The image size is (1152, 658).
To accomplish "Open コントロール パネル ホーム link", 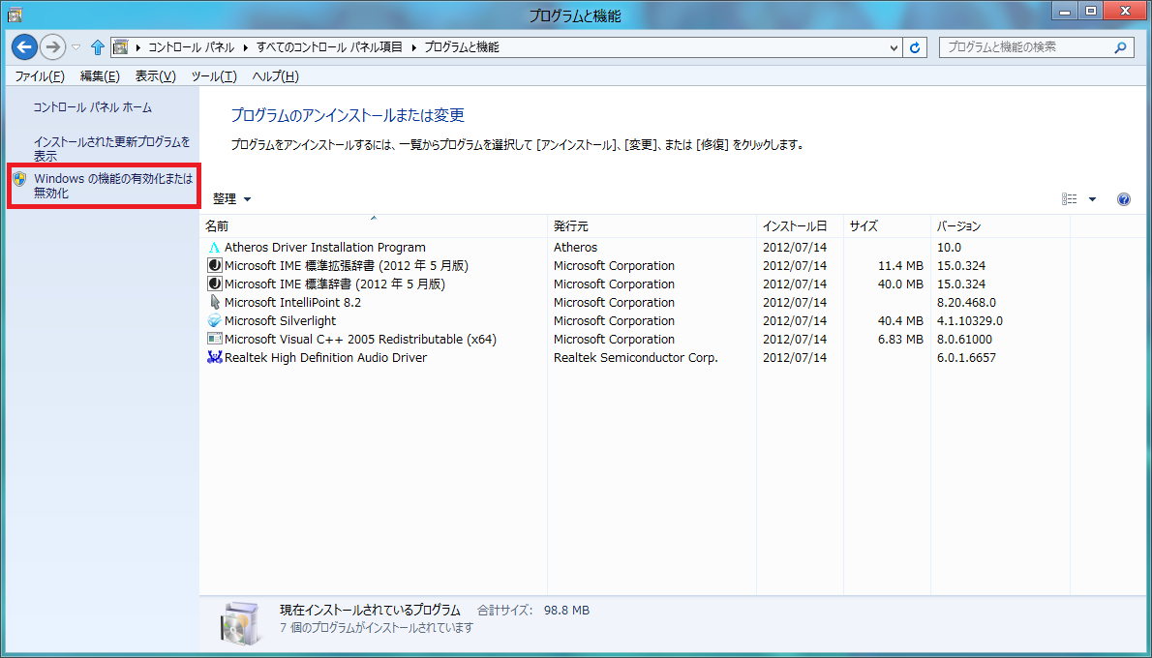I will (93, 108).
